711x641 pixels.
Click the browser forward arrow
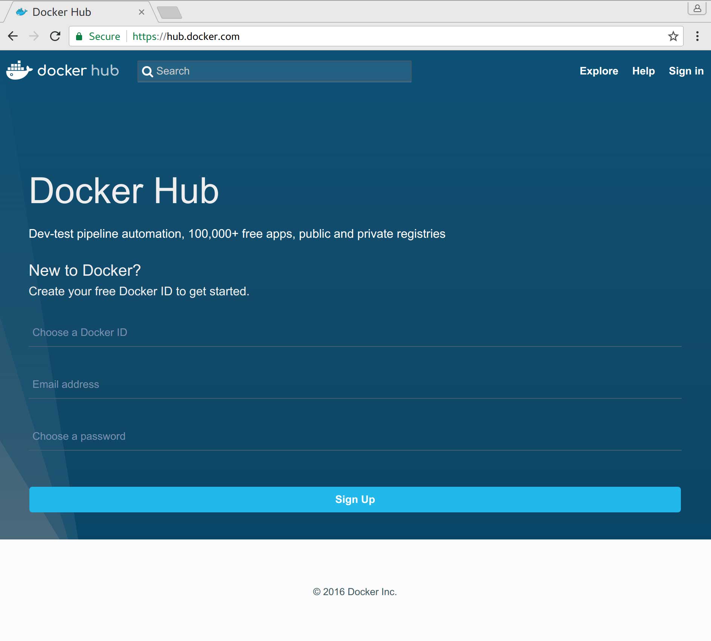(x=34, y=36)
